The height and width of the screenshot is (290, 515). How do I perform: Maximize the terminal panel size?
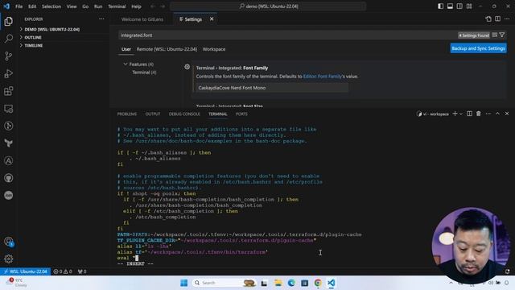click(x=497, y=114)
